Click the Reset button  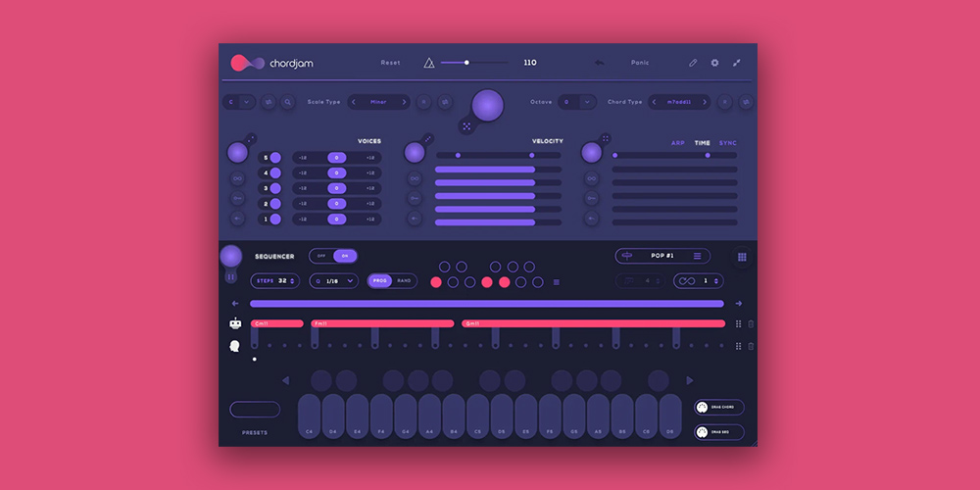[x=390, y=63]
